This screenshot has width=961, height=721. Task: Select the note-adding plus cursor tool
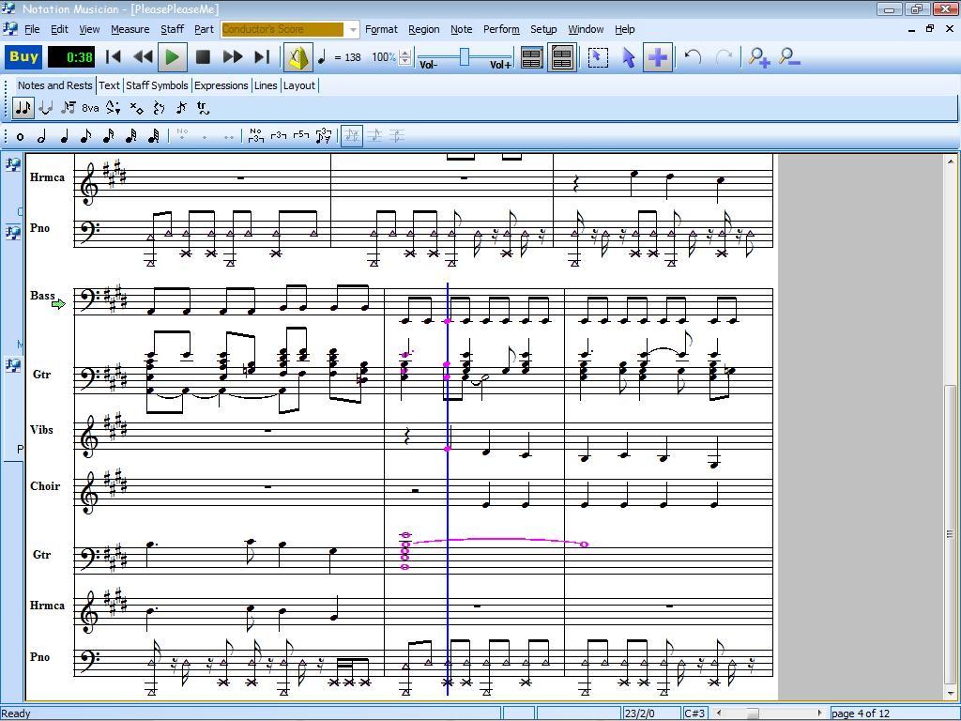[x=657, y=57]
